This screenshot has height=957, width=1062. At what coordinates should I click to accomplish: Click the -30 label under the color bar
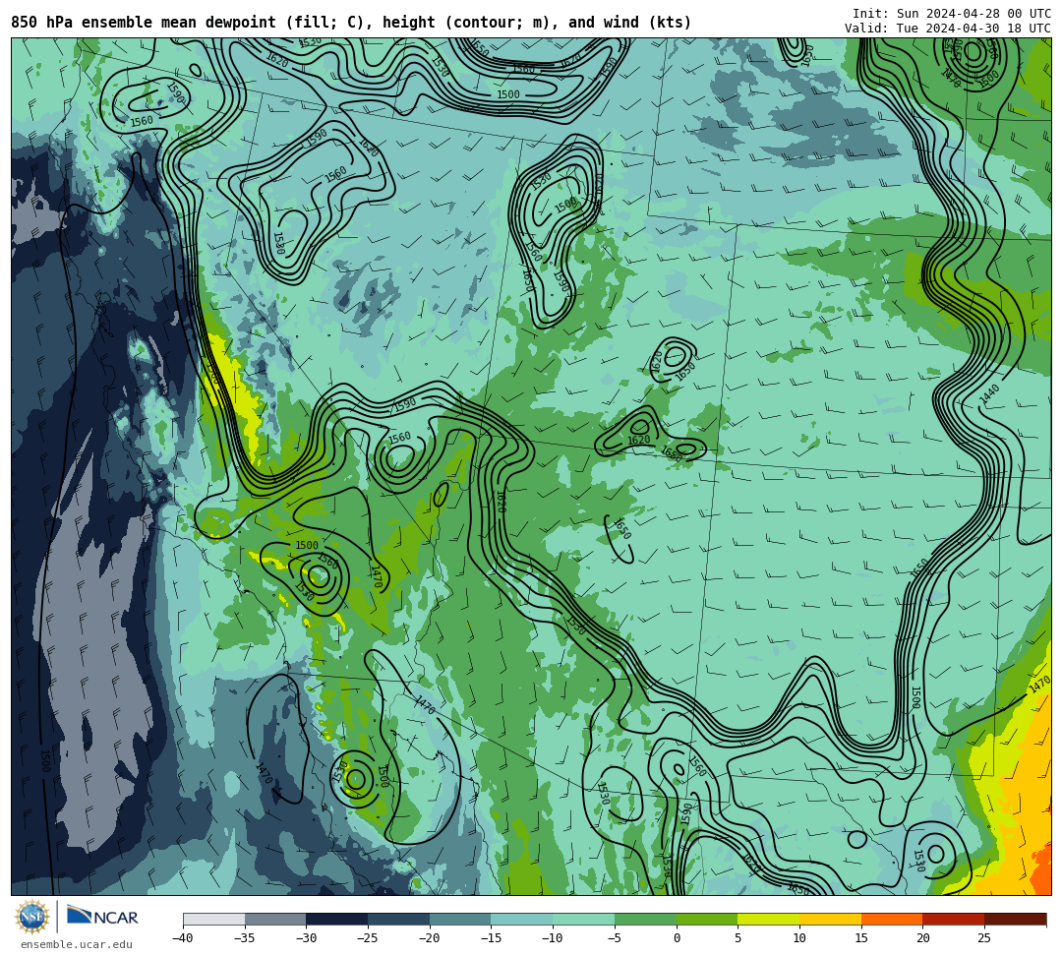pos(306,938)
